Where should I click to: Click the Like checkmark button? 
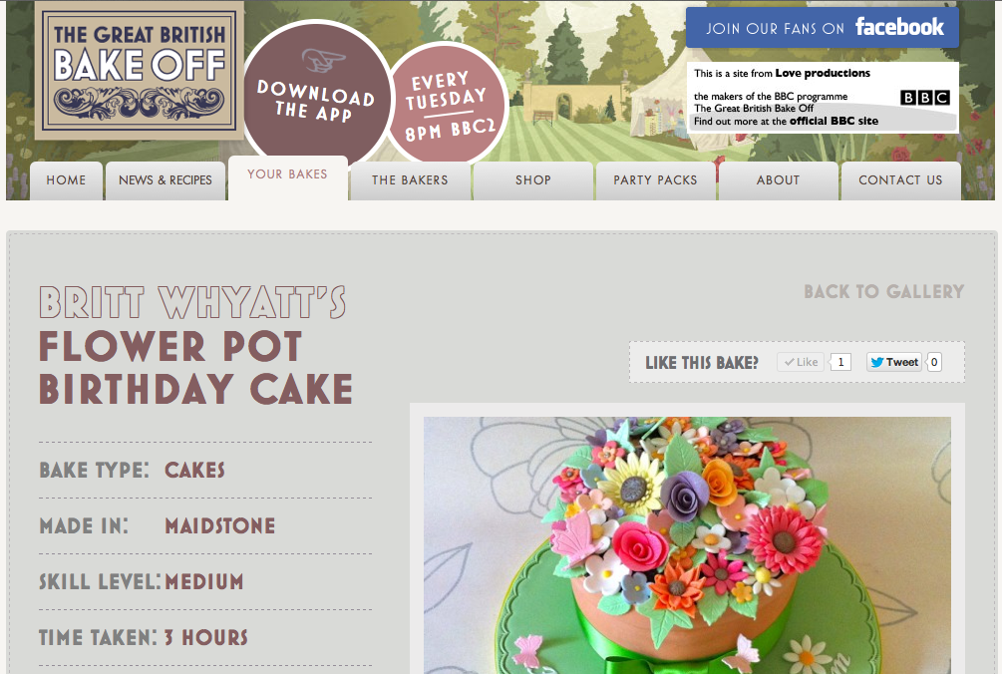801,362
